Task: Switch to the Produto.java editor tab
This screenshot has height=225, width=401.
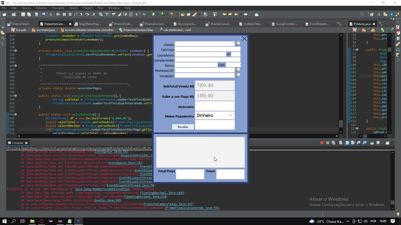Action: click(362, 24)
